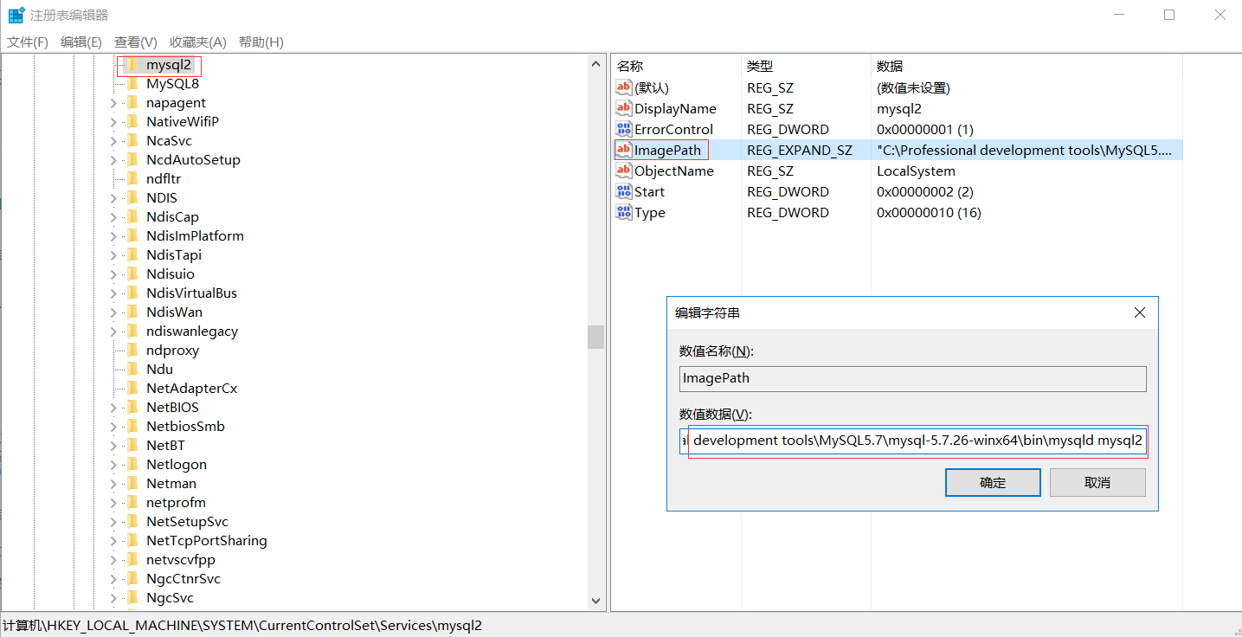Open the 查看(V) menu
Image resolution: width=1242 pixels, height=637 pixels.
tap(136, 42)
